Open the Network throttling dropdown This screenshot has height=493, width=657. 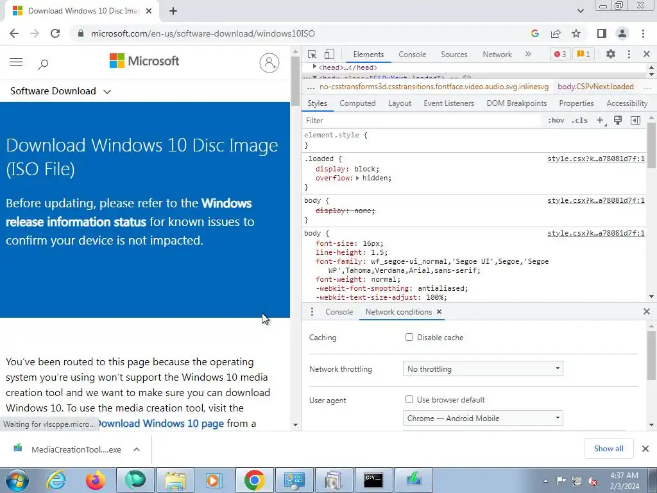click(x=482, y=369)
